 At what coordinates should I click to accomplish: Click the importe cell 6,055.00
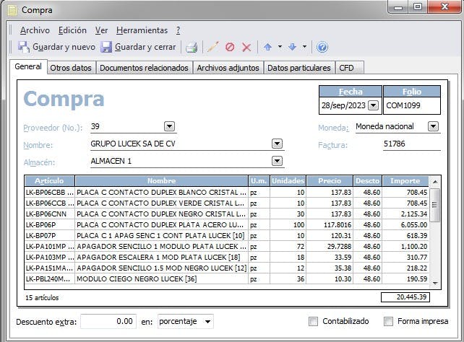point(405,224)
